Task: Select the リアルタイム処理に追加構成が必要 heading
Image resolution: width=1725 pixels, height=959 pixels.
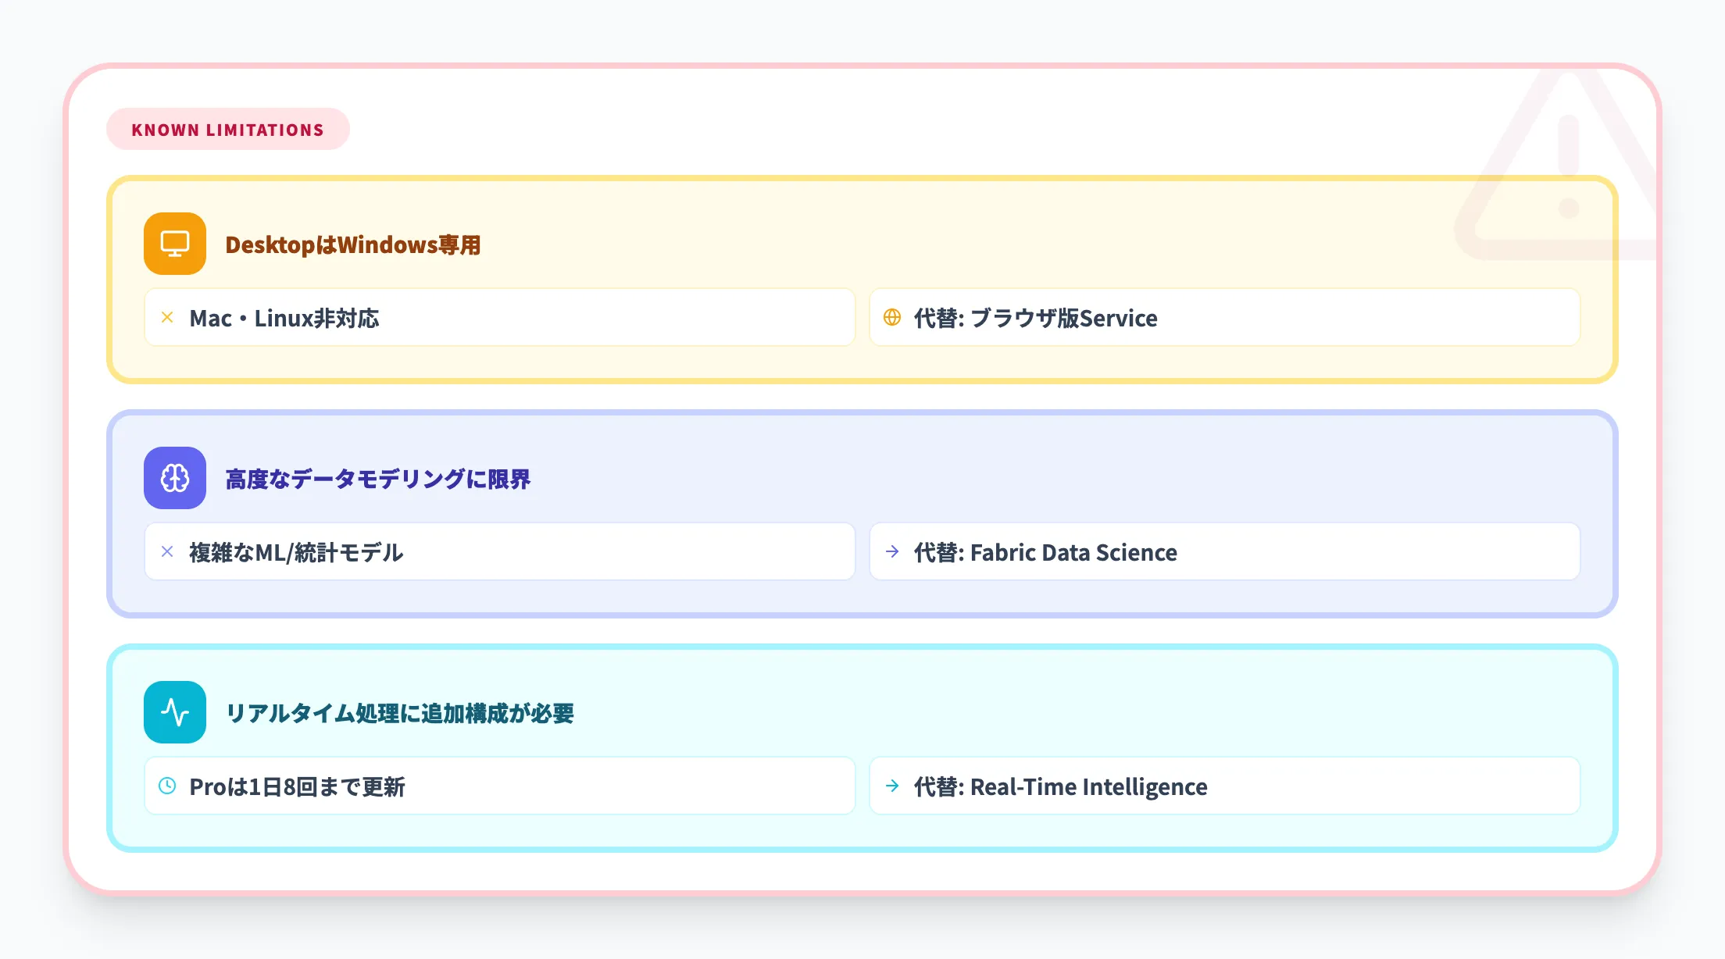Action: coord(400,713)
